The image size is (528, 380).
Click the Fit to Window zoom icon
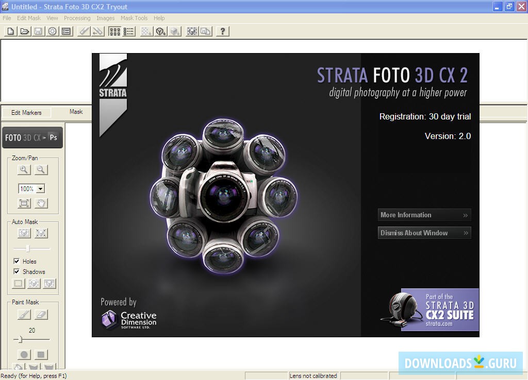(x=23, y=203)
